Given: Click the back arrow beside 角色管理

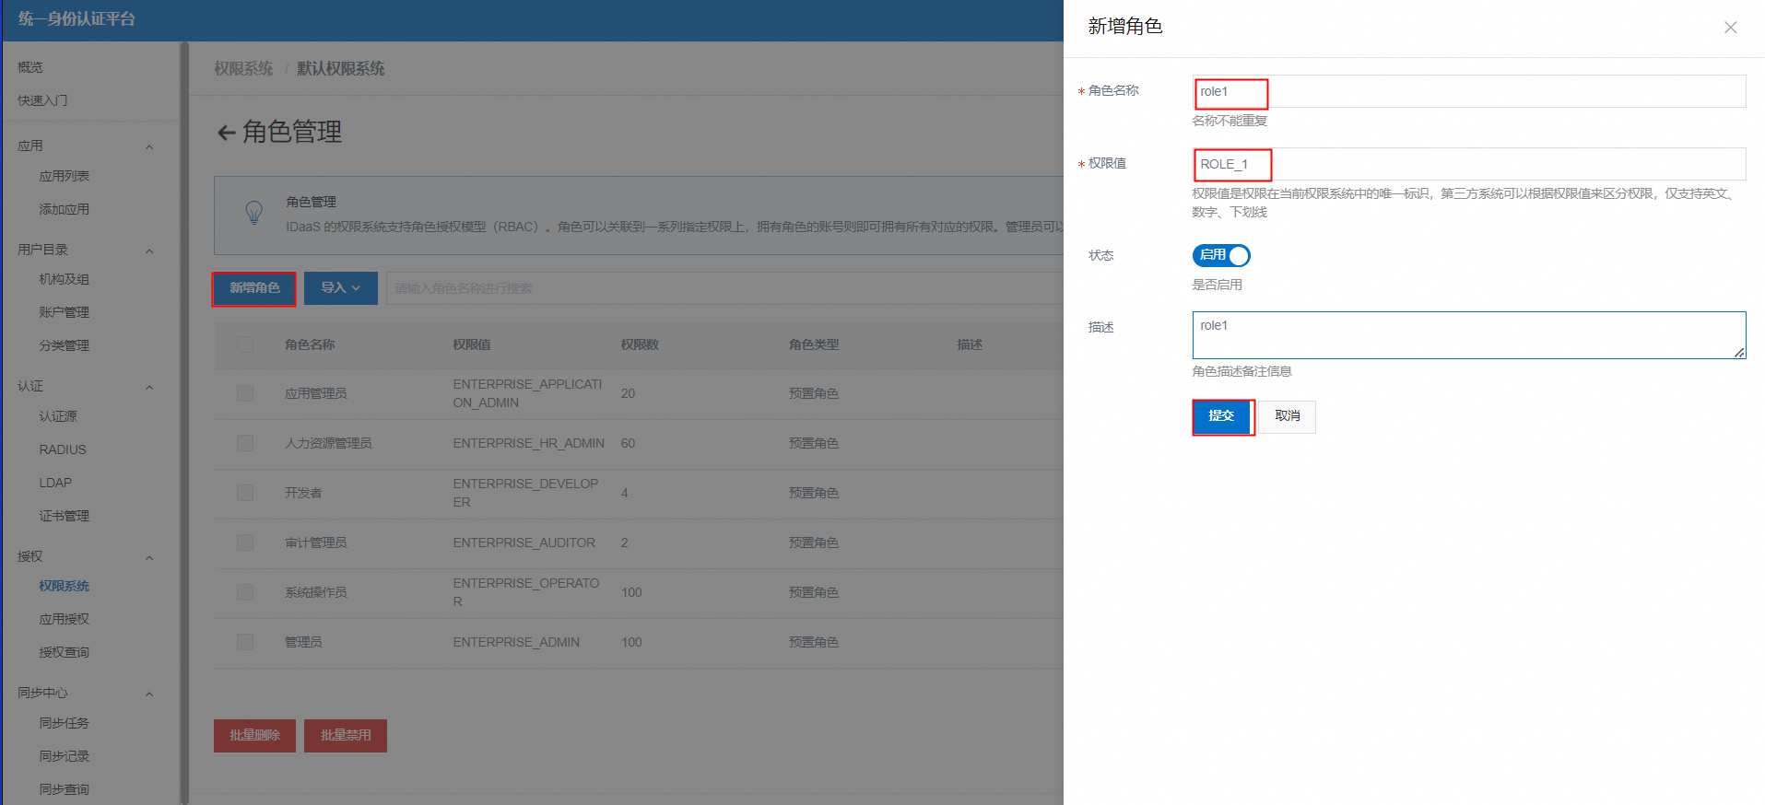Looking at the screenshot, I should (x=226, y=133).
